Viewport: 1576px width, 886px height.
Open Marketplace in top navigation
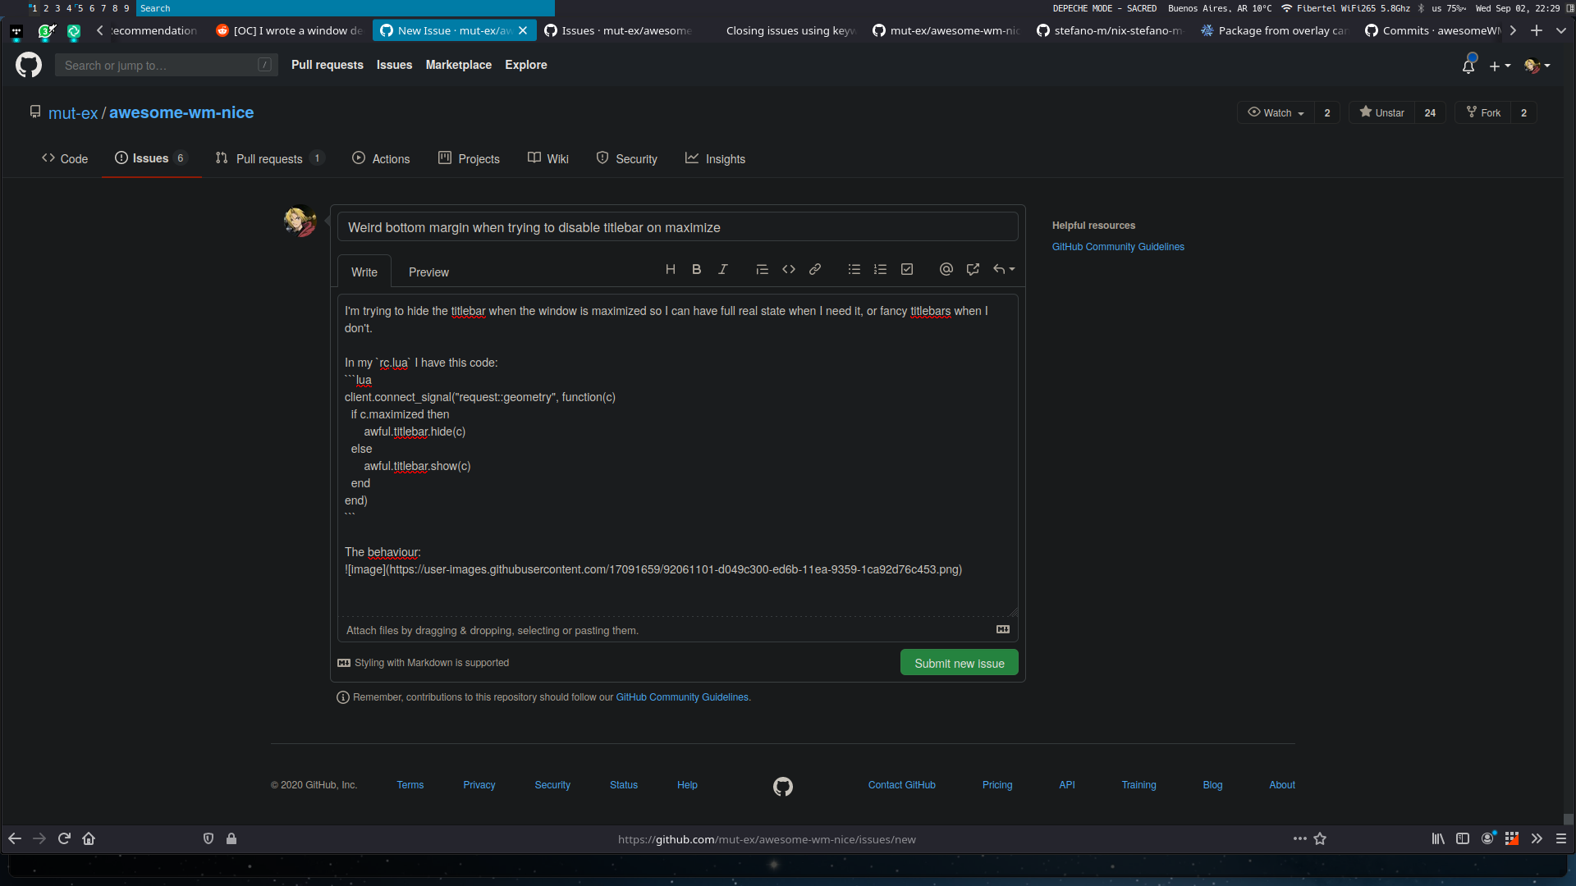click(x=459, y=65)
